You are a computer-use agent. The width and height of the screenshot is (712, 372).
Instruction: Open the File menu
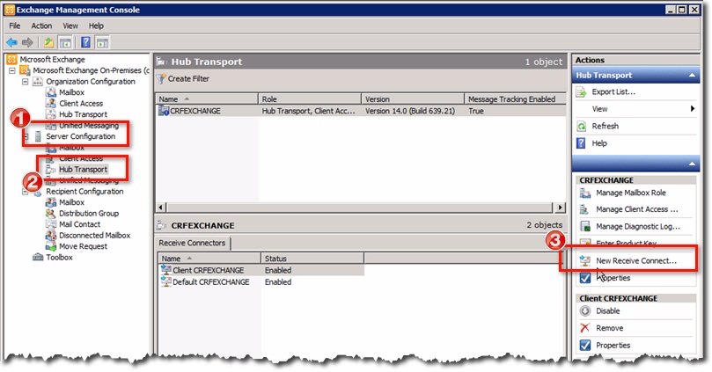tap(15, 26)
